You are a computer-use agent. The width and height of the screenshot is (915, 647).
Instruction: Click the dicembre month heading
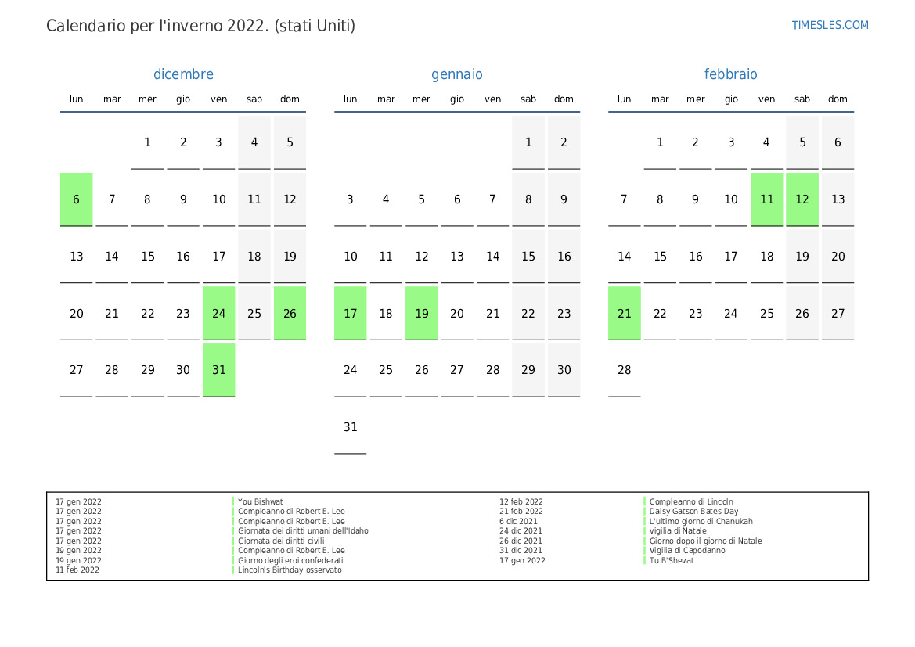coord(183,74)
